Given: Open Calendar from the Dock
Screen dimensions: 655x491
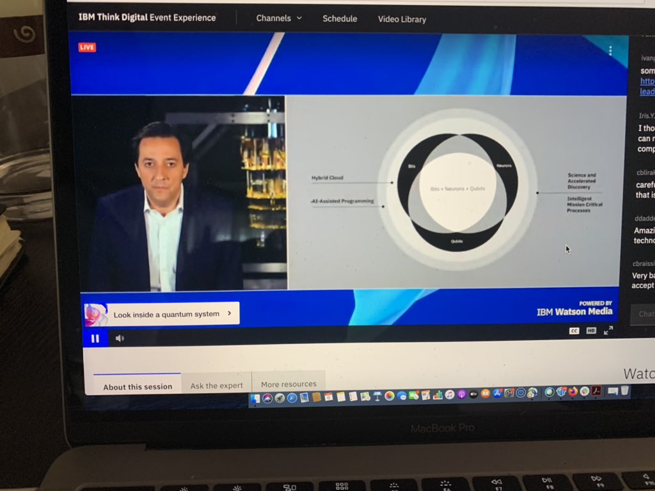Looking at the screenshot, I should [x=329, y=396].
